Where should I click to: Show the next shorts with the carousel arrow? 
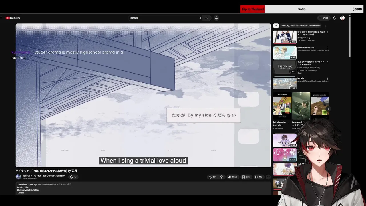328,109
